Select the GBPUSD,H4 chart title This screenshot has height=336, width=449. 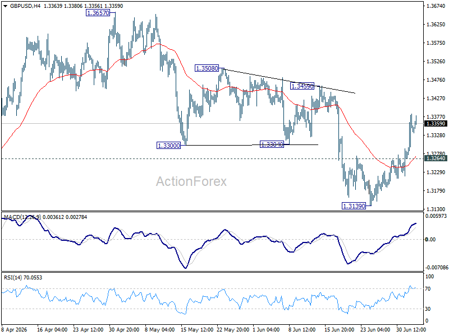coord(25,6)
